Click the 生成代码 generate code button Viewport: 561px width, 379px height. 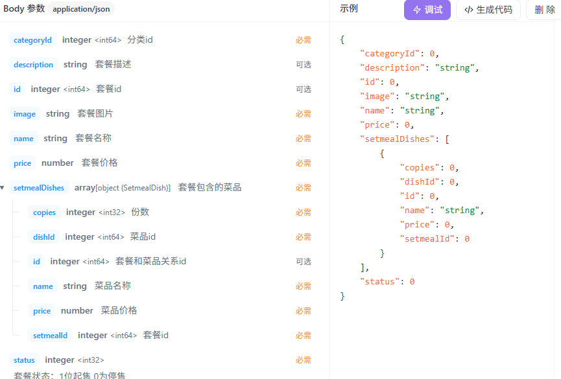(x=488, y=10)
